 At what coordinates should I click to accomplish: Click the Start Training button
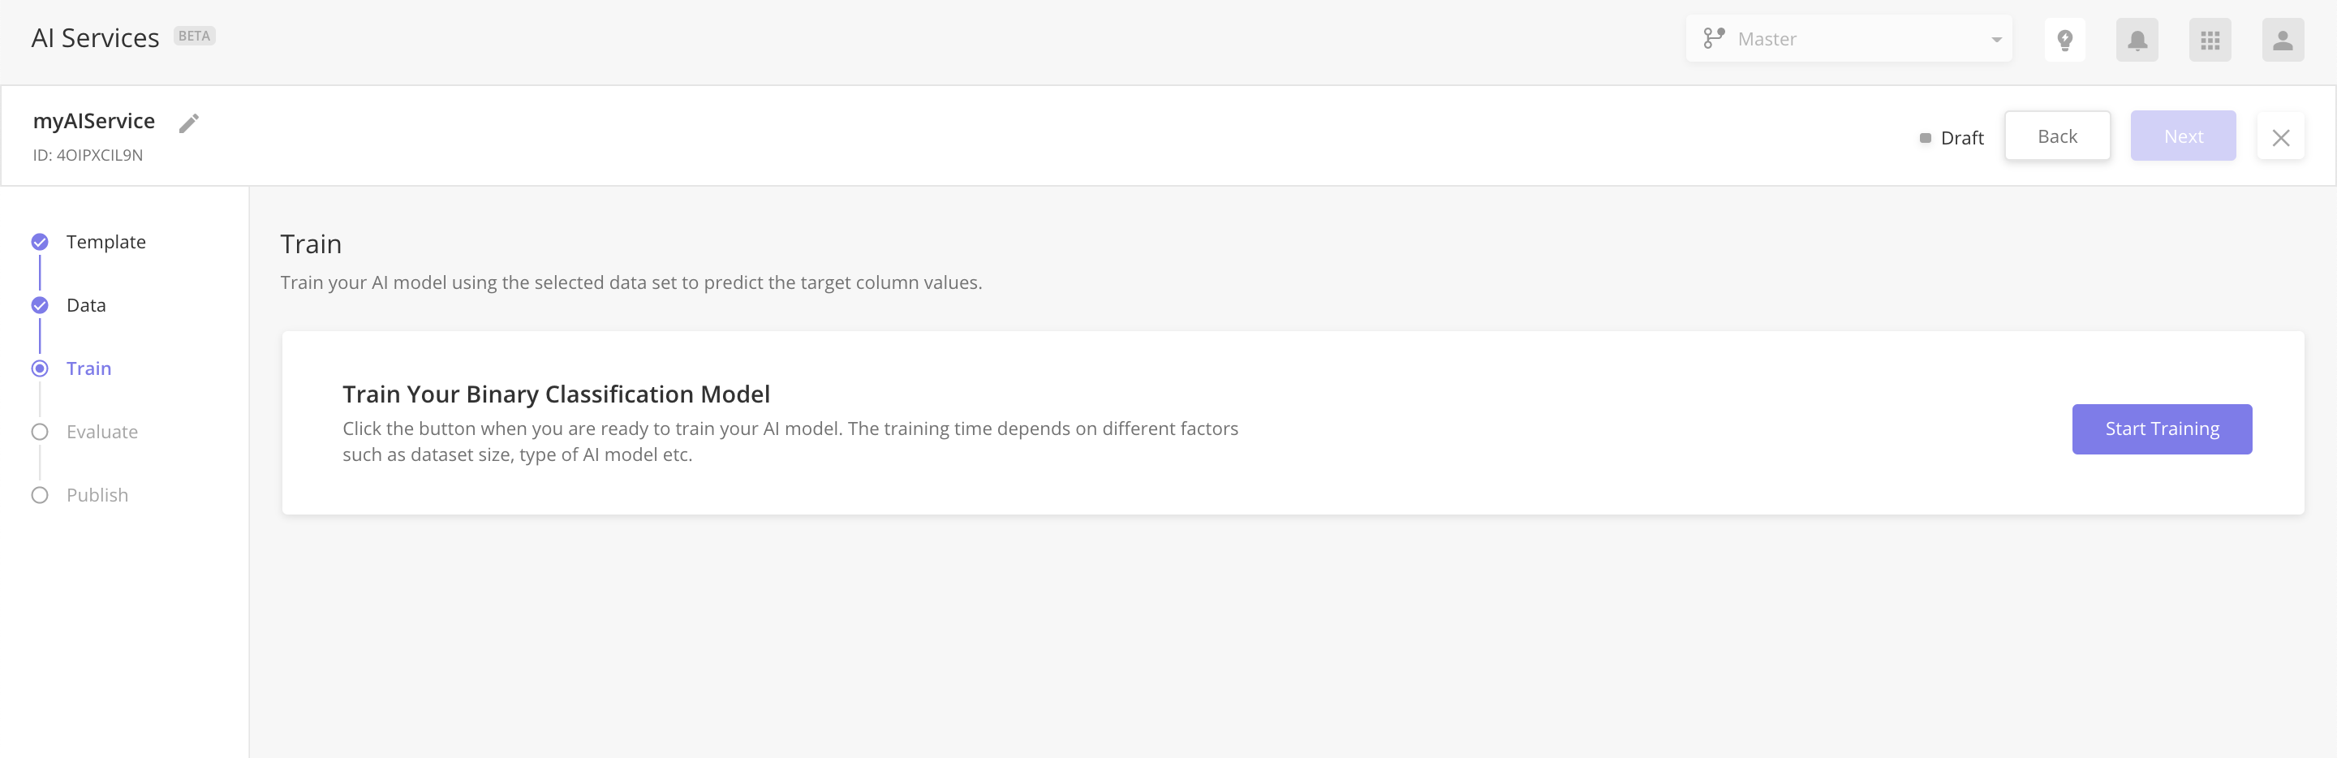tap(2162, 429)
